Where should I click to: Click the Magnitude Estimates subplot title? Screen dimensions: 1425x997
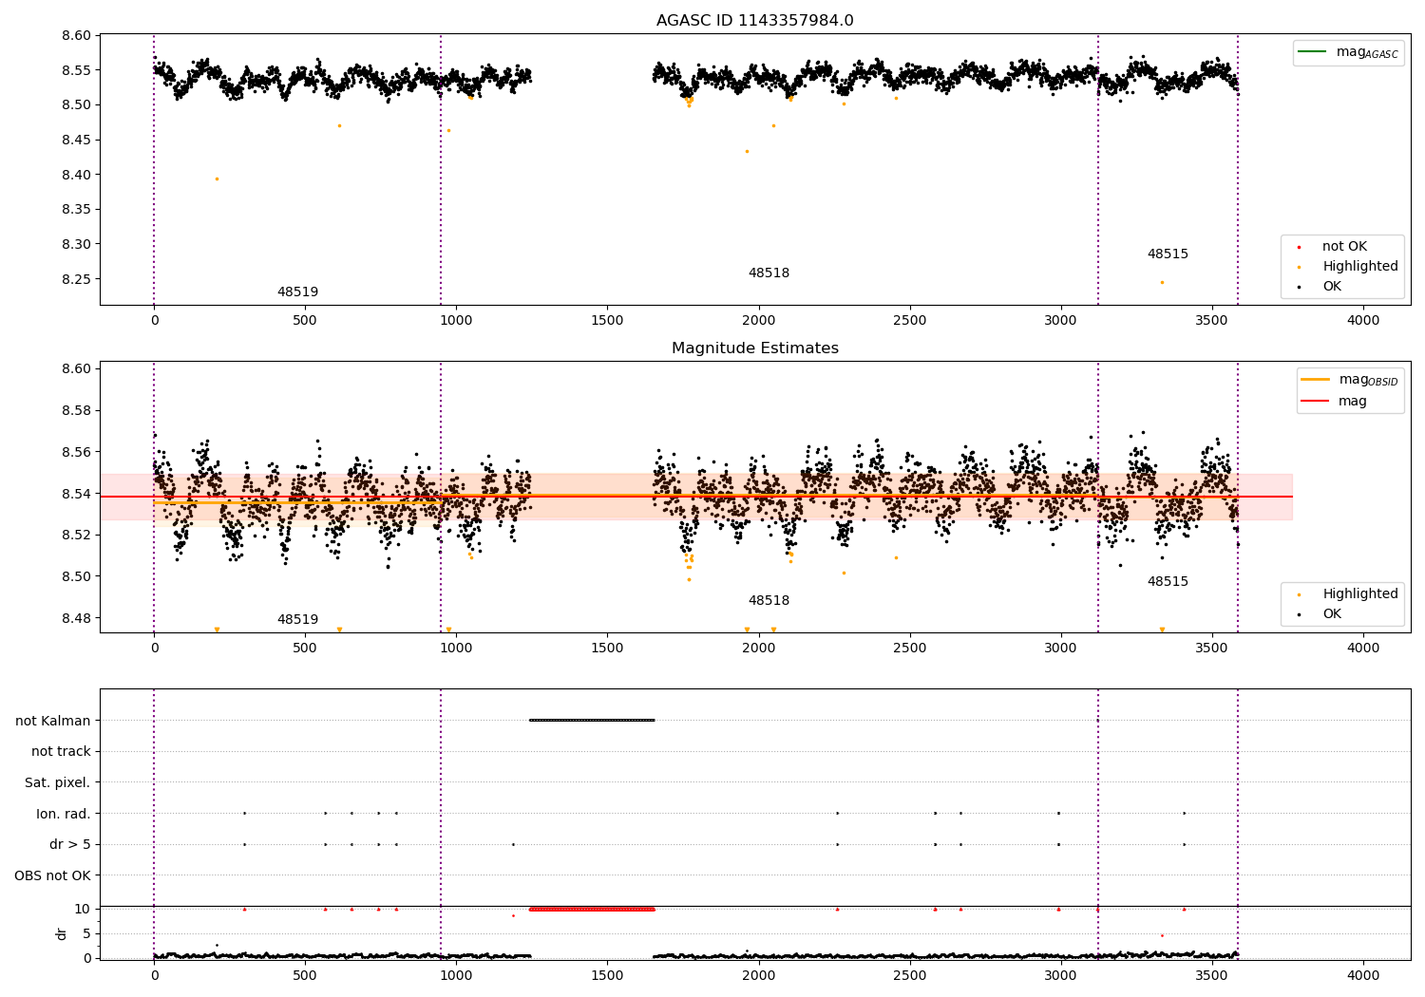click(x=754, y=348)
